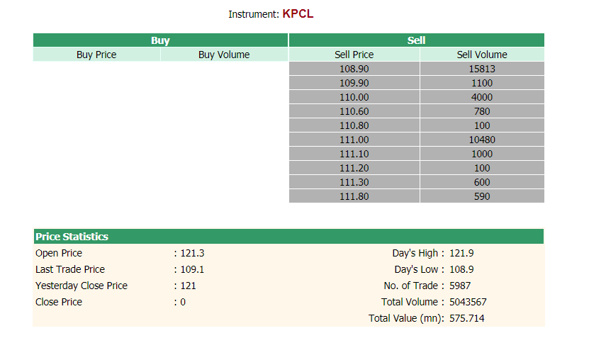Click day's low value 108.9
Image resolution: width=606 pixels, height=338 pixels.
click(x=461, y=269)
